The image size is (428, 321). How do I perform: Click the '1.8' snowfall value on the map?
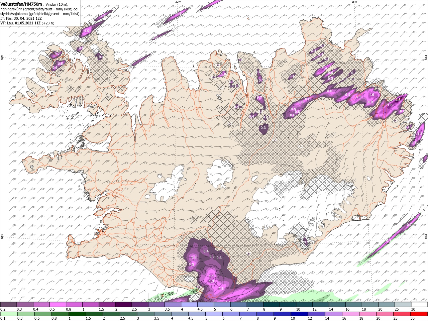390,105
